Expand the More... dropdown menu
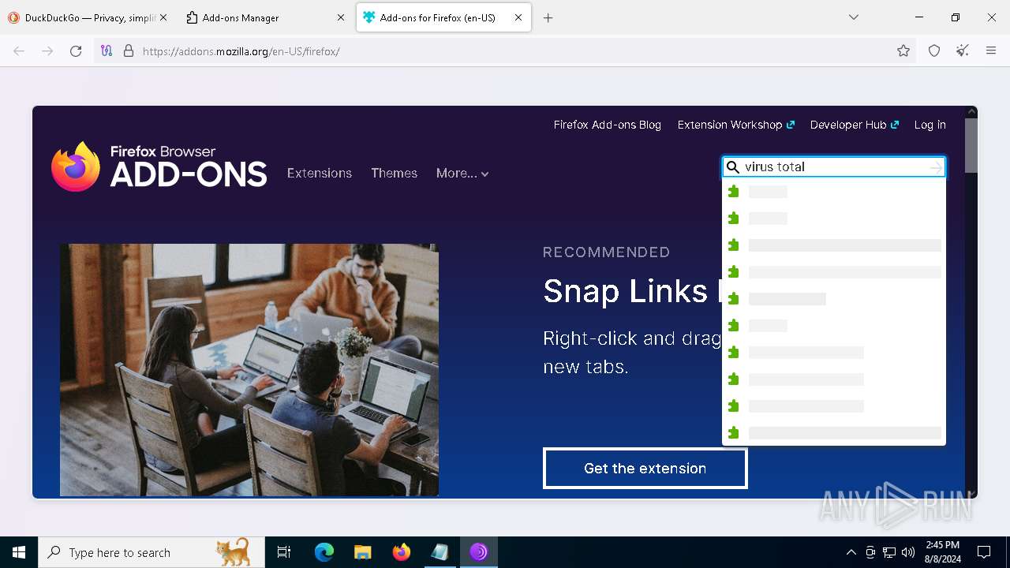 pyautogui.click(x=462, y=173)
